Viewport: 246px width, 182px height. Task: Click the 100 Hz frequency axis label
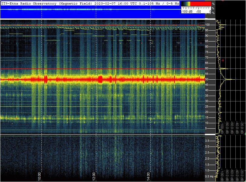tap(208, 25)
